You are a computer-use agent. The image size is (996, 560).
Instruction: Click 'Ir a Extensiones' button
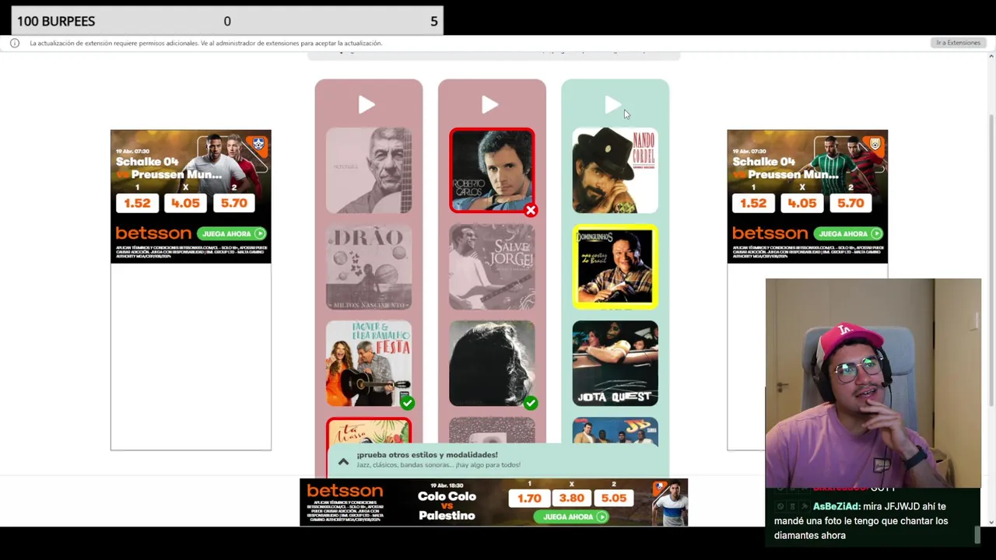tap(959, 43)
